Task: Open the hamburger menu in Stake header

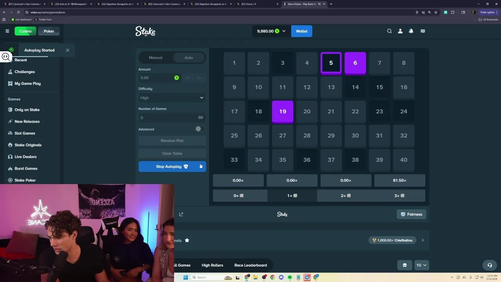Action: [7, 31]
